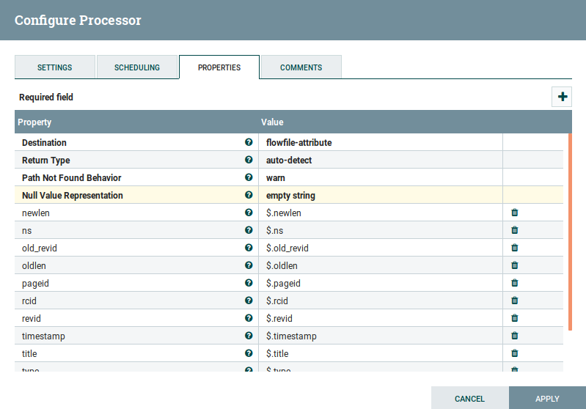Show help for Path Not Found Behavior
This screenshot has width=586, height=409.
(x=249, y=177)
